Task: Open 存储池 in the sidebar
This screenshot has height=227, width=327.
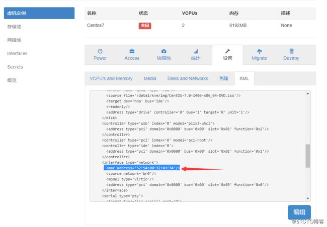Action: tap(14, 27)
